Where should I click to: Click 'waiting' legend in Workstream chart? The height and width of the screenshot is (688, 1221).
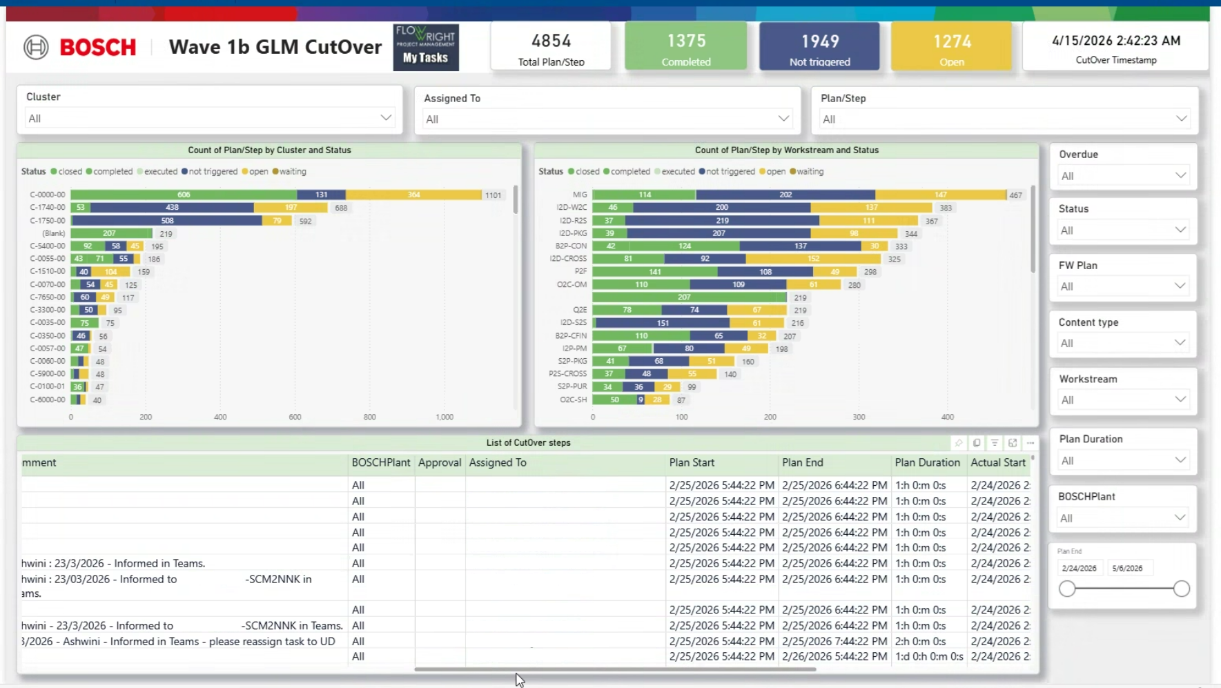click(x=806, y=171)
